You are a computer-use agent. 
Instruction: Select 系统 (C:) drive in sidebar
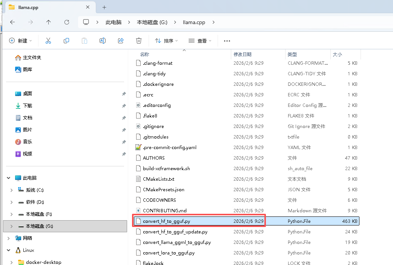pos(31,190)
